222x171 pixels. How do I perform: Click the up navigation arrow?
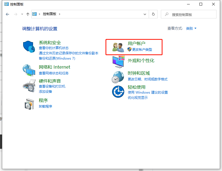28,14
